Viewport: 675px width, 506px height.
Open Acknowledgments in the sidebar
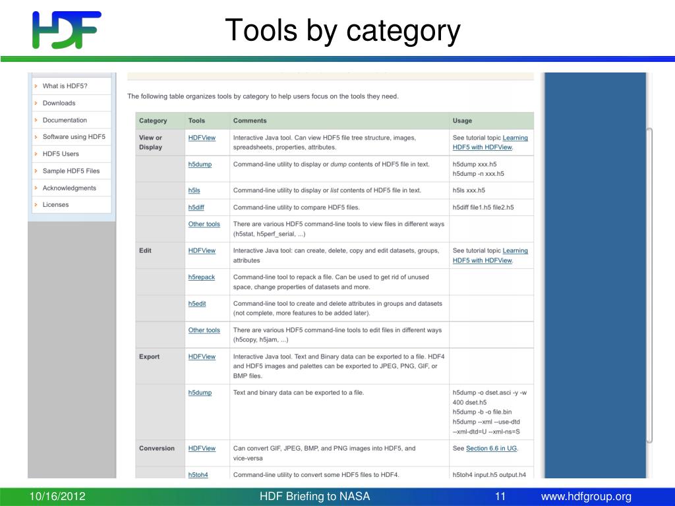[x=69, y=188]
